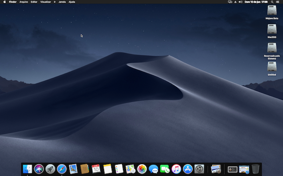This screenshot has height=176, width=283.
Task: Open the Ajuda menu
Action: pos(72,2)
